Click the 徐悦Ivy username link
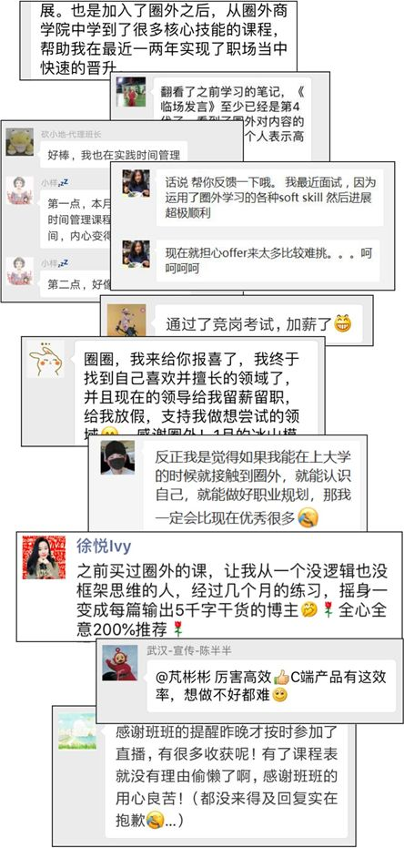The width and height of the screenshot is (404, 848). pyautogui.click(x=104, y=547)
